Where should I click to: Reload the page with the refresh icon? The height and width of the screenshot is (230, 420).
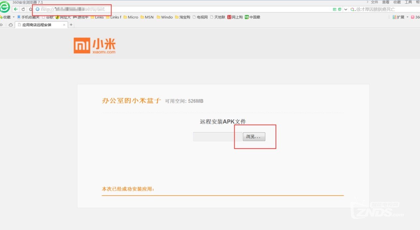[x=23, y=9]
